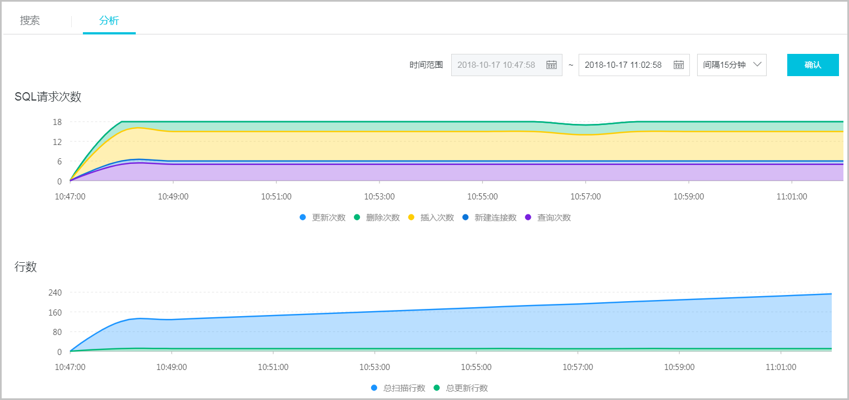Click the 总扫描行数 legend label
The height and width of the screenshot is (400, 849).
pyautogui.click(x=404, y=388)
